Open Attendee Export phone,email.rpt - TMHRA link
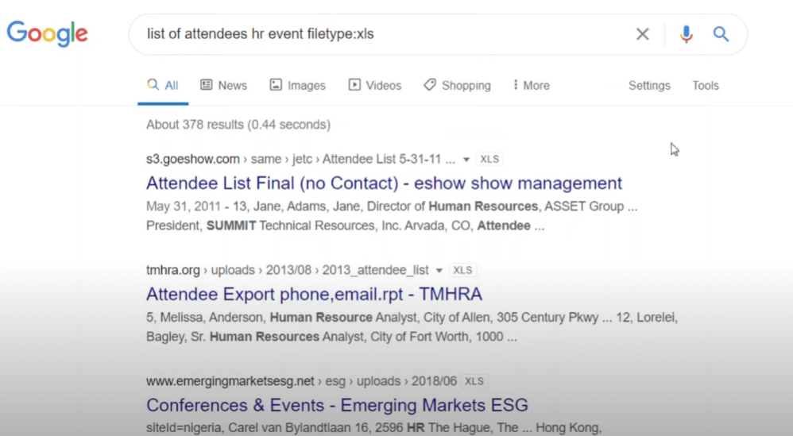 click(x=314, y=294)
